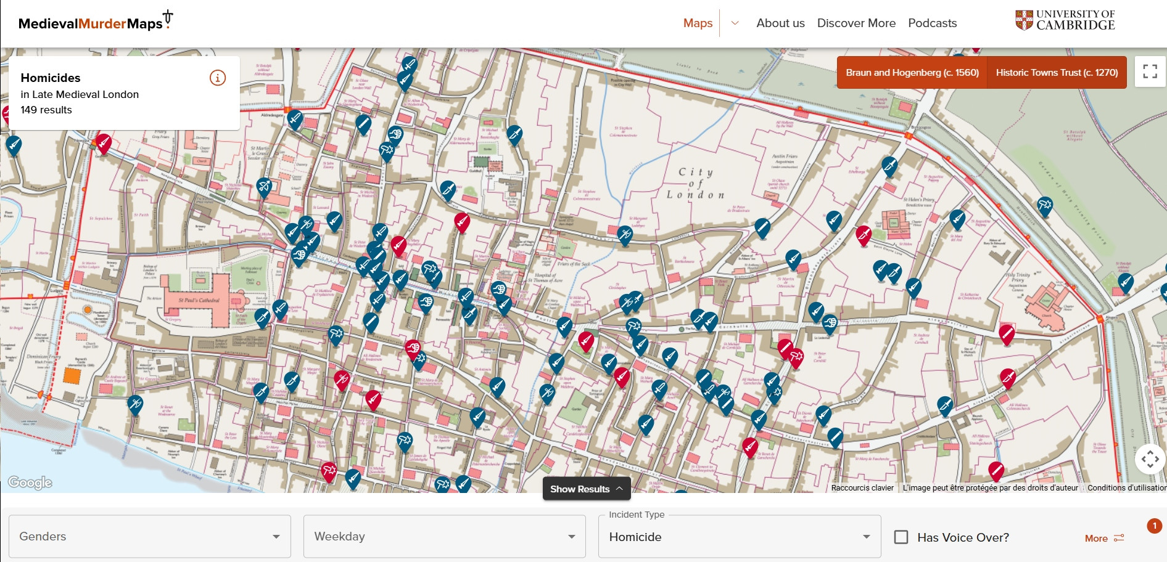Open the Weekday dropdown
This screenshot has width=1167, height=562.
(445, 537)
